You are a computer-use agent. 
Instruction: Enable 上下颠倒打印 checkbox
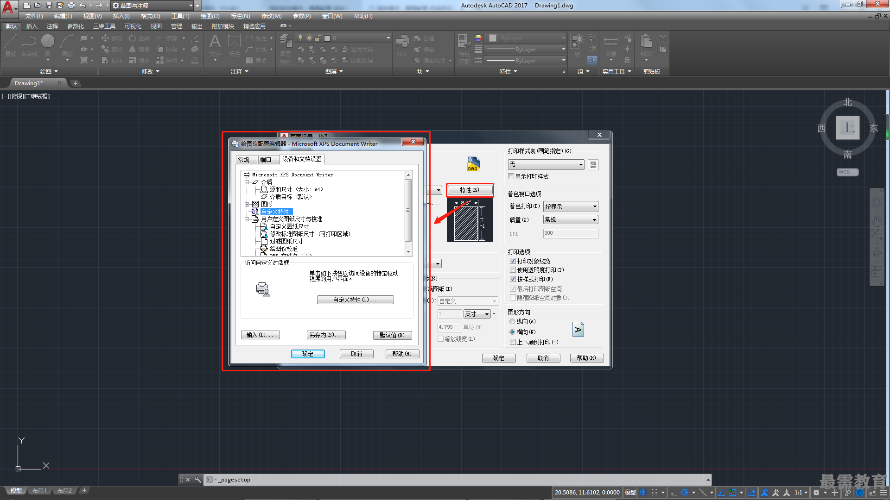click(x=513, y=342)
